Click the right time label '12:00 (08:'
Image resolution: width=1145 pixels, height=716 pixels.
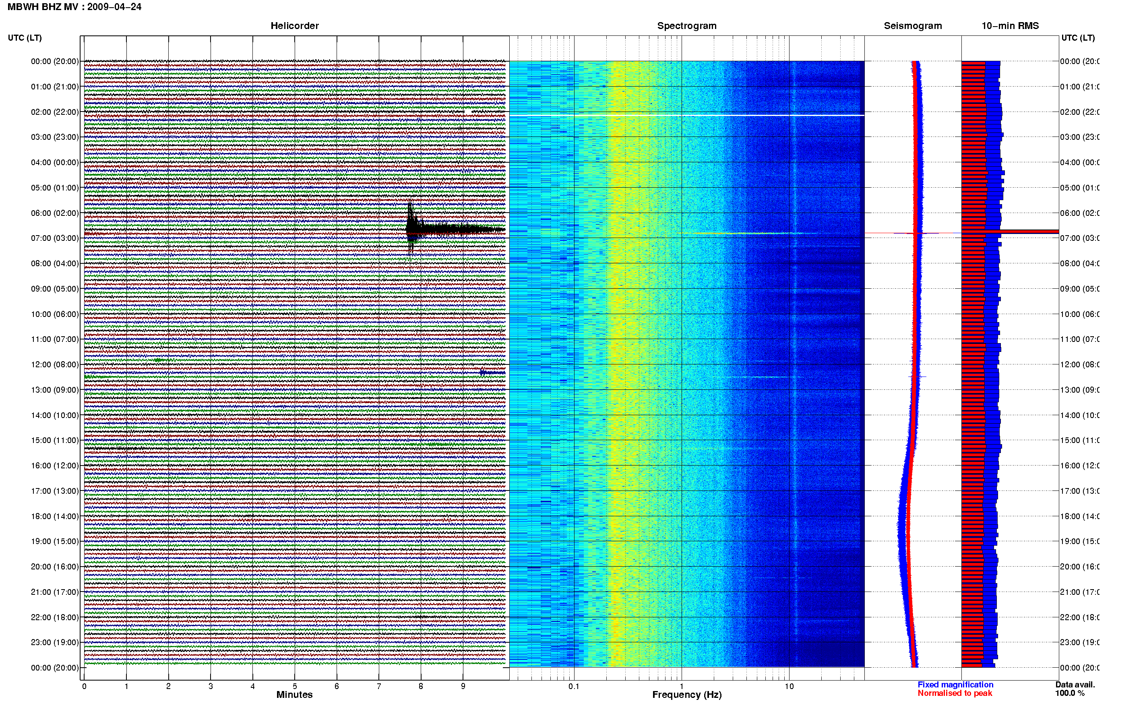point(1080,364)
